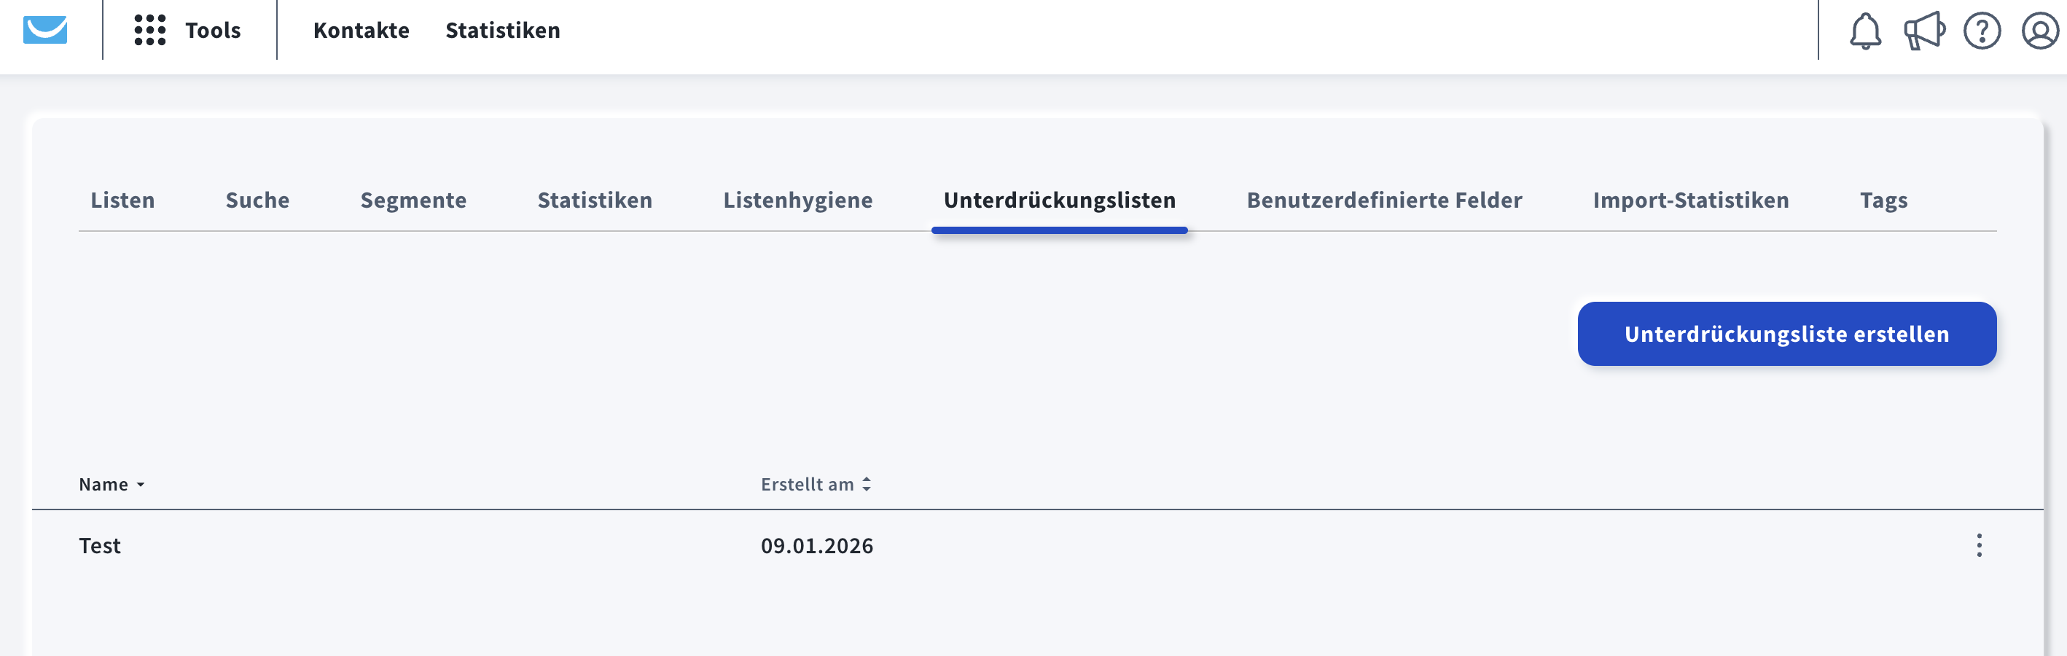Sort by the Name column arrow
The image size is (2067, 656).
pos(141,485)
